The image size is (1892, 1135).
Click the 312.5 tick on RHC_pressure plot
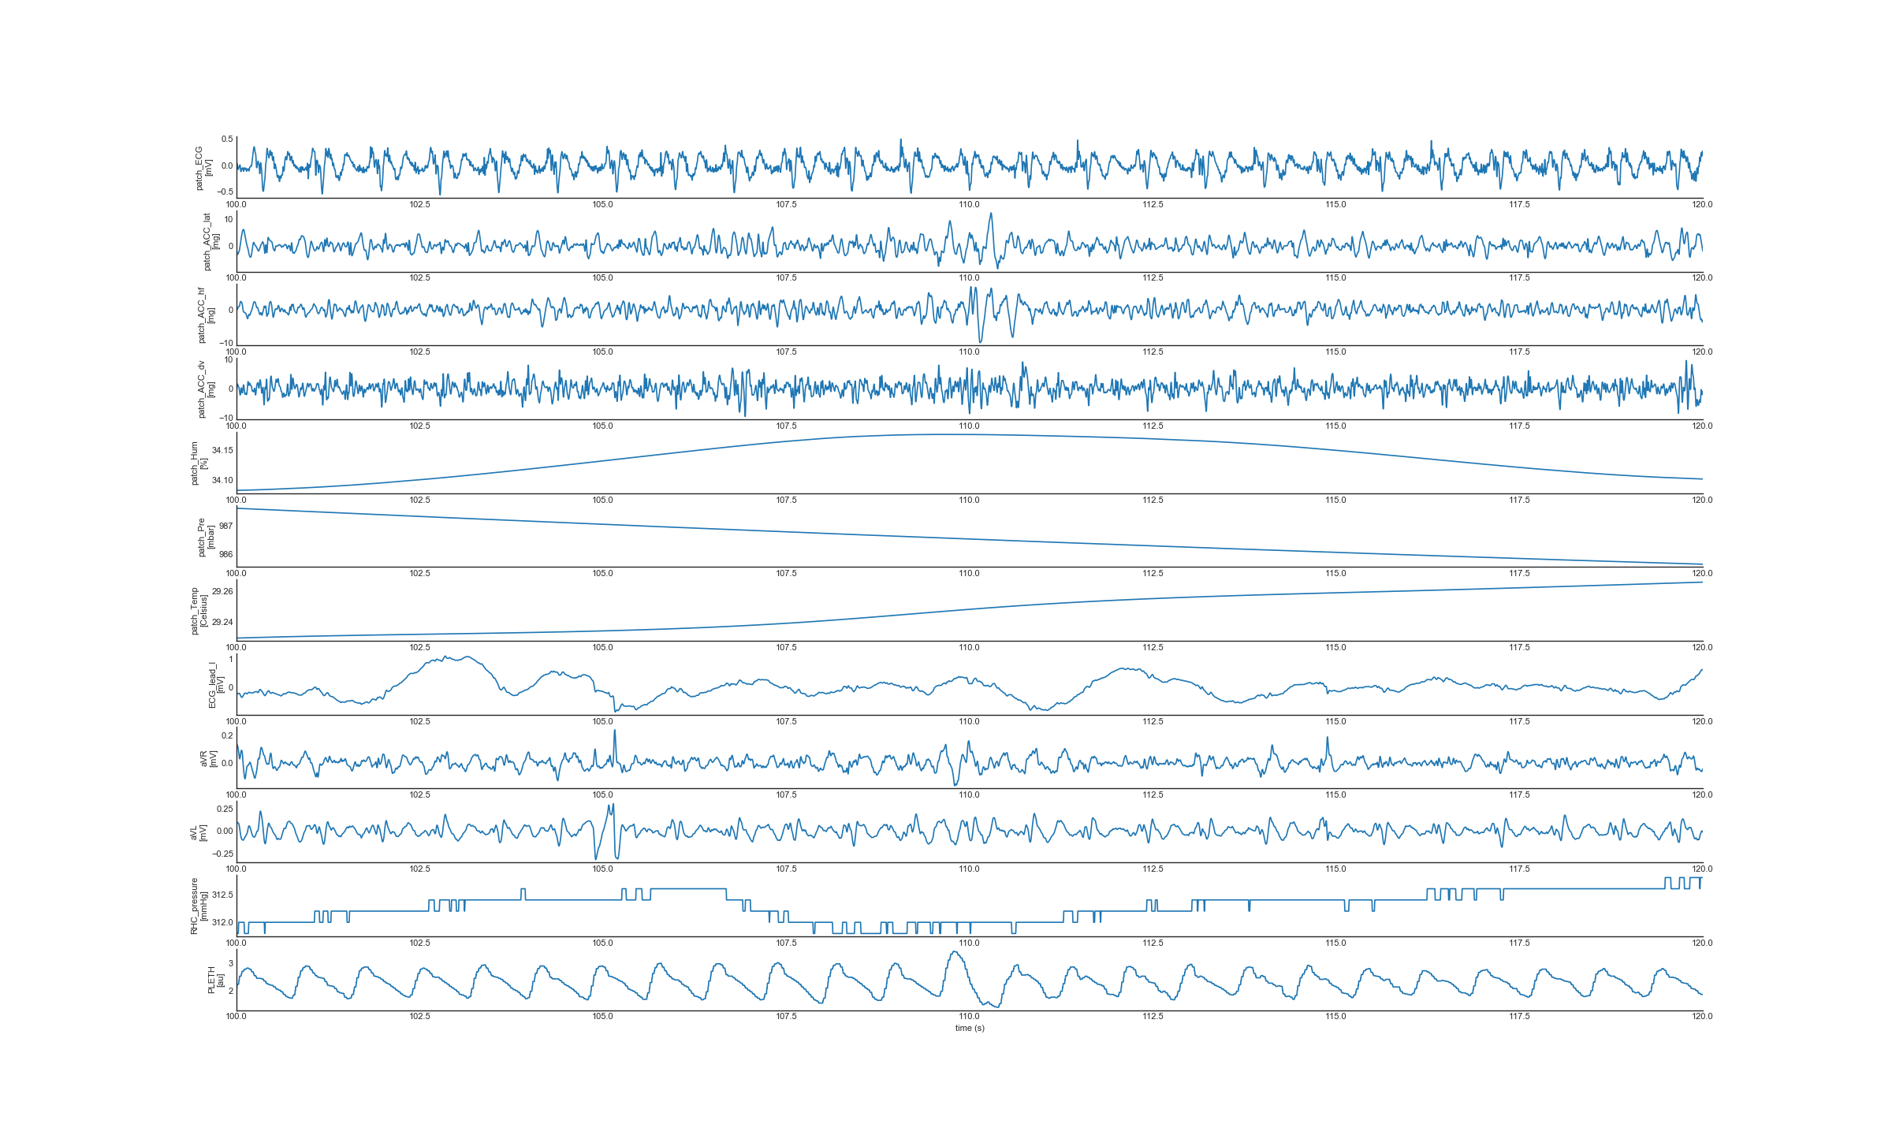tap(222, 895)
